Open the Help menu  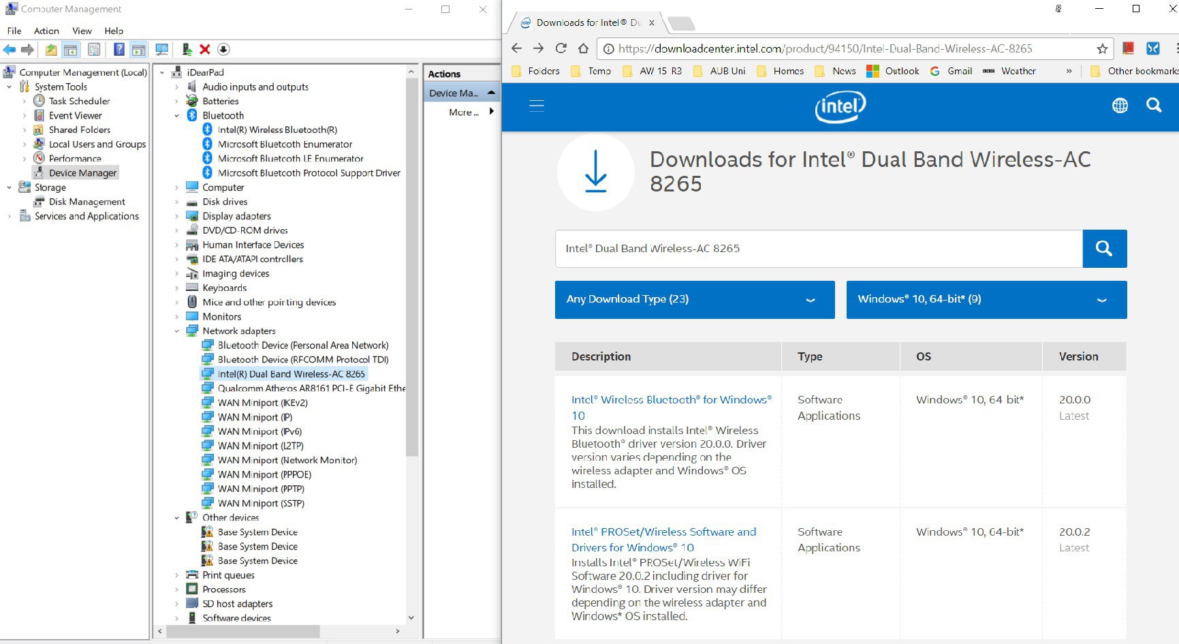coord(114,31)
